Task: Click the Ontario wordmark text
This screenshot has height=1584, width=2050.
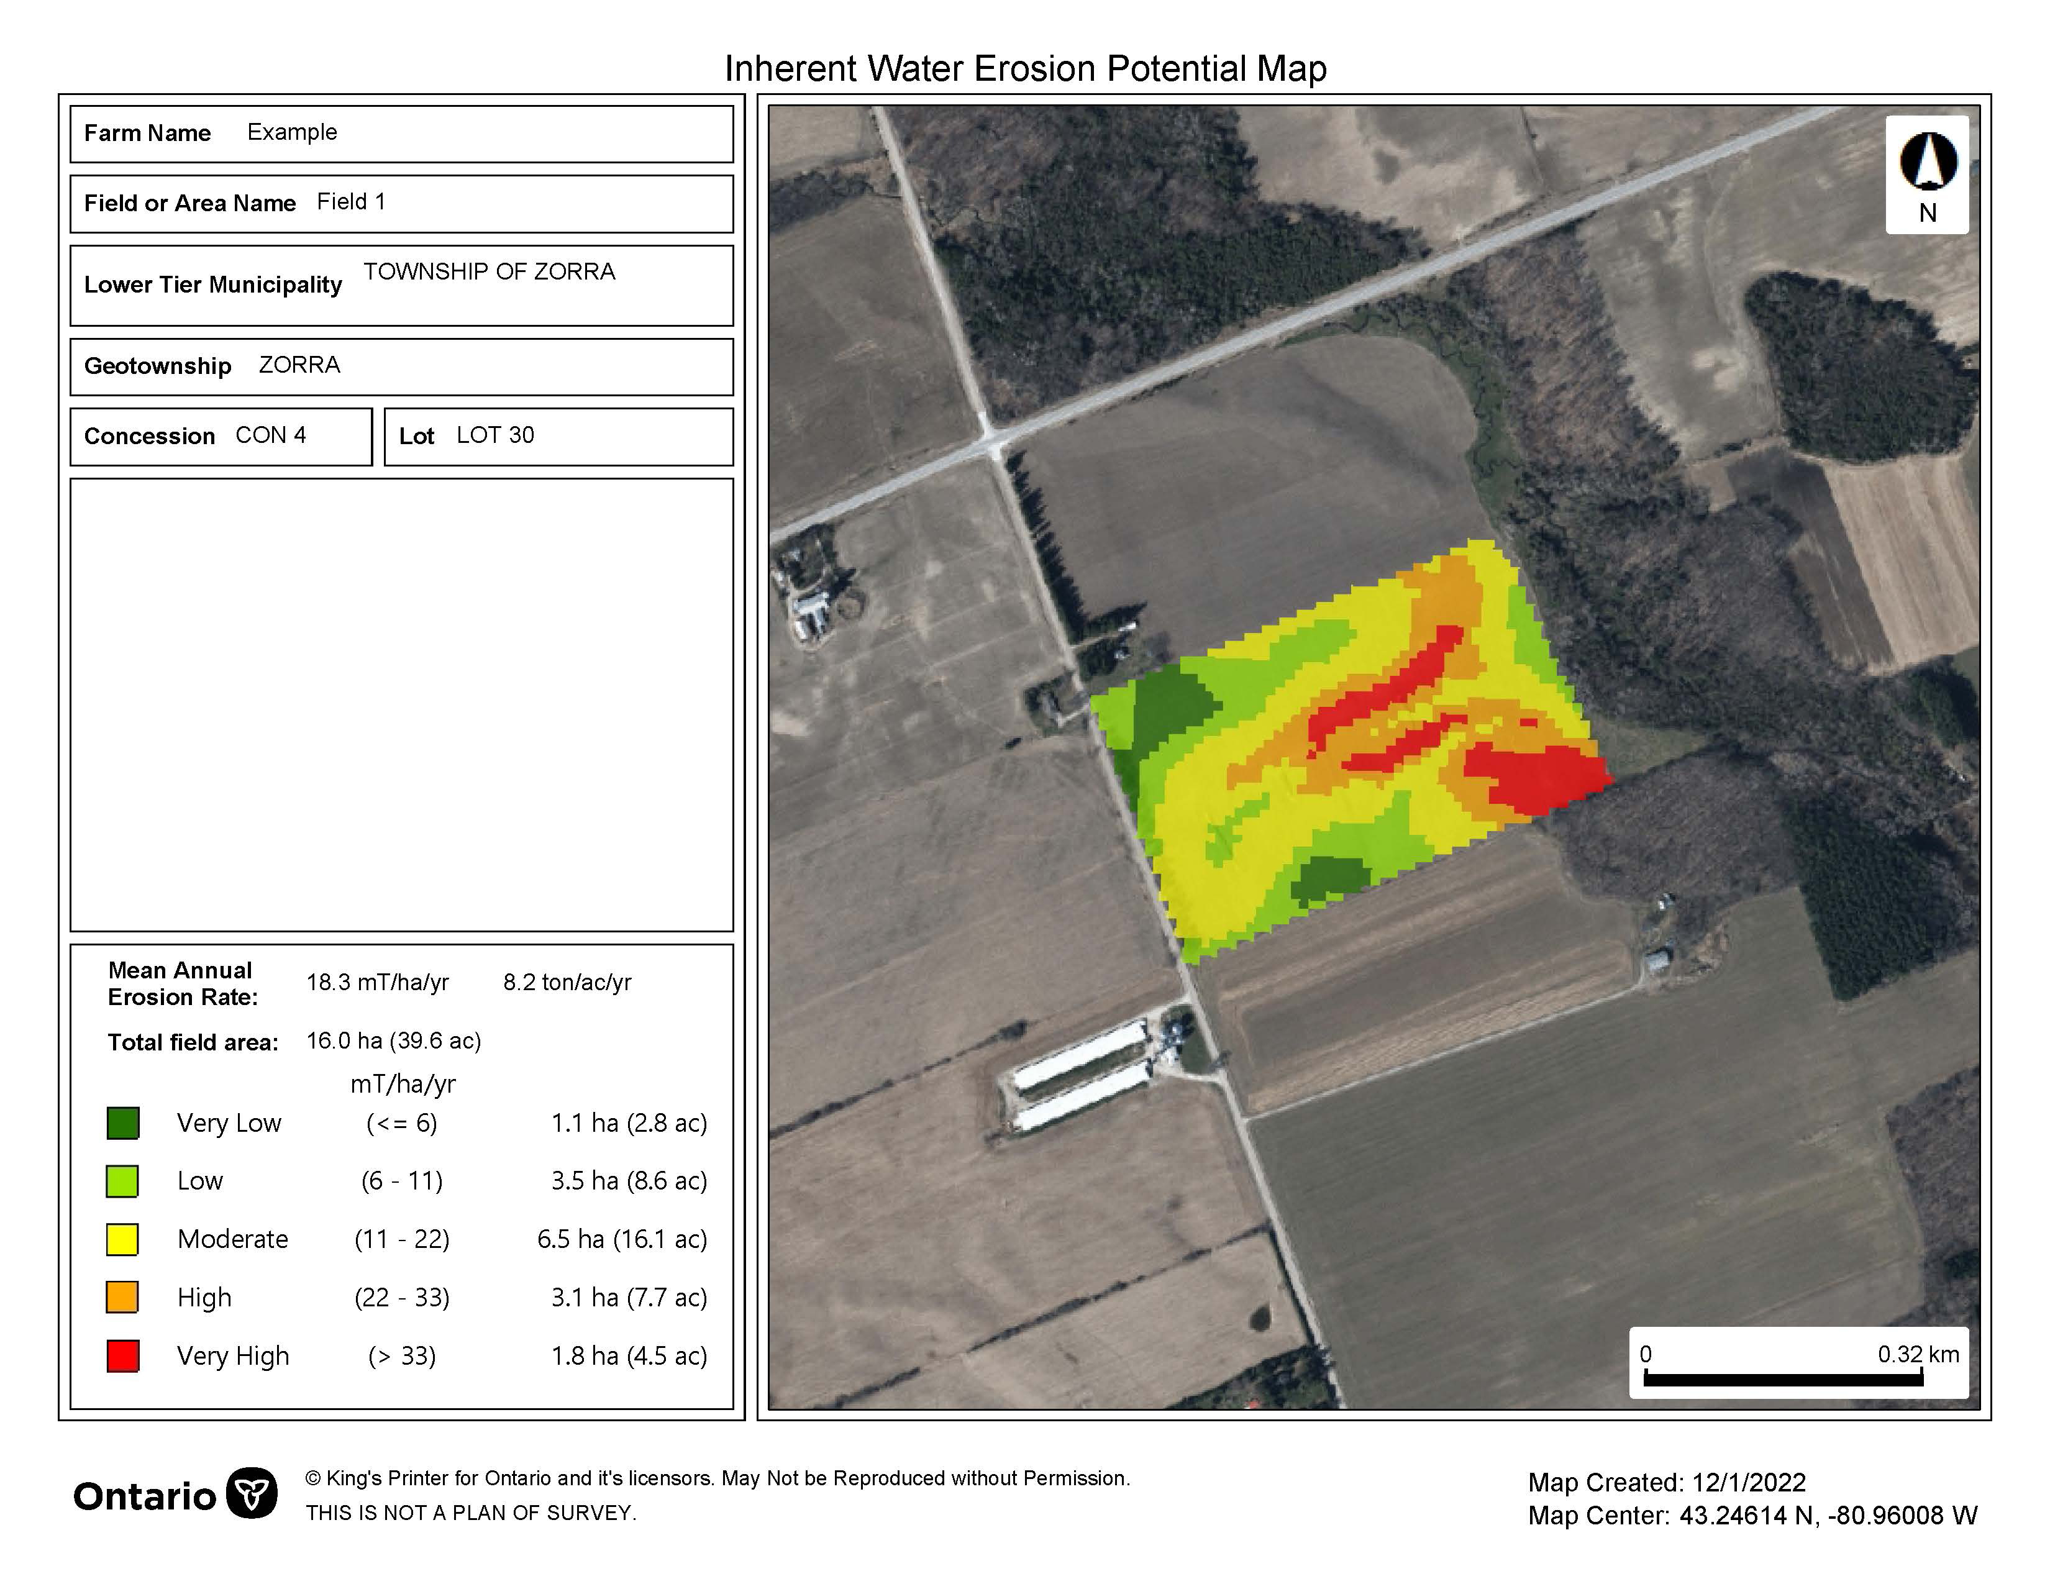Action: 145,1497
